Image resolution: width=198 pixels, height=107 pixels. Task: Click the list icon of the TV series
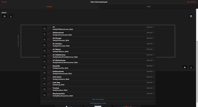[44, 28]
